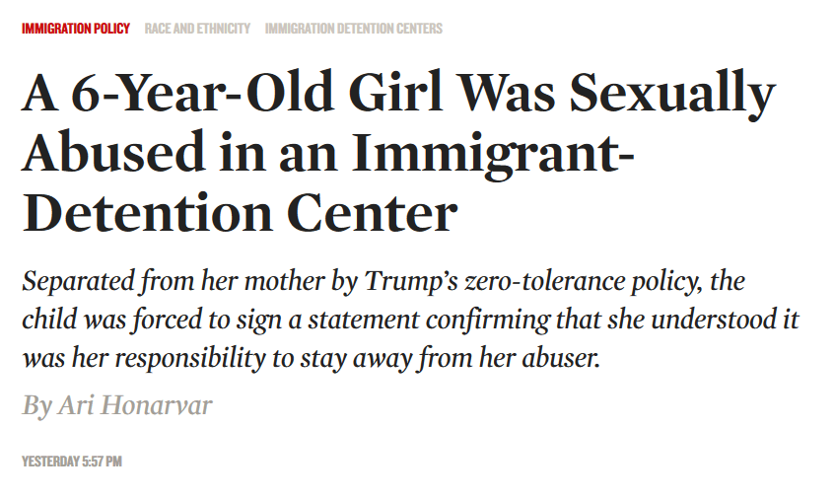
Task: Click the word "By" in the byline
Action: tap(37, 404)
